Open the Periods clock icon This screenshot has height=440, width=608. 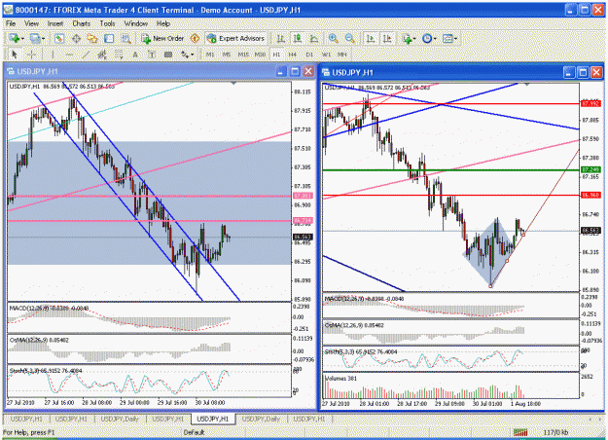point(426,38)
